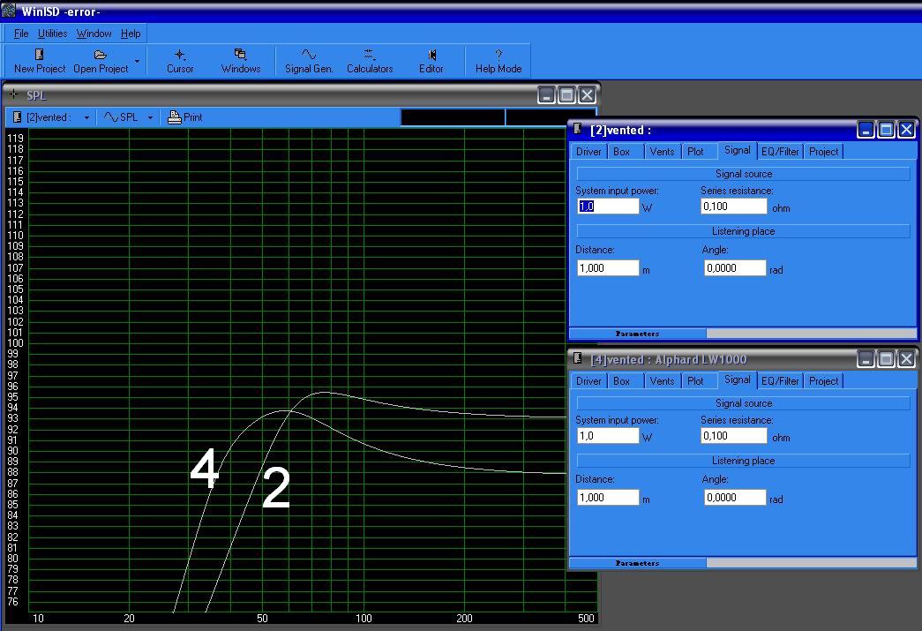Click Parameters in the [2]vented window
Viewport: 922px width, 631px height.
[x=637, y=334]
